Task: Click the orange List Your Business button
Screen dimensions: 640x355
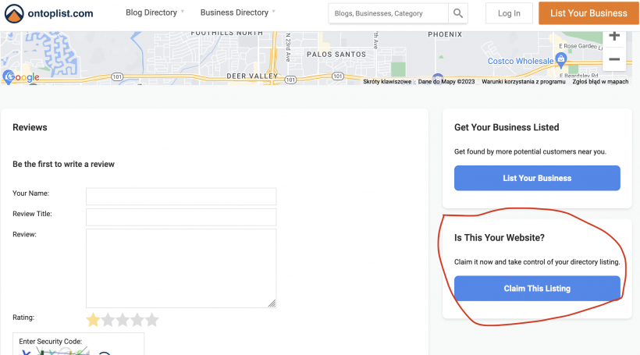Action: point(588,13)
